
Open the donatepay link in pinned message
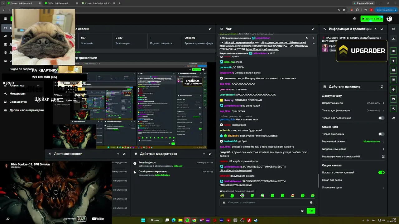[x=283, y=43]
